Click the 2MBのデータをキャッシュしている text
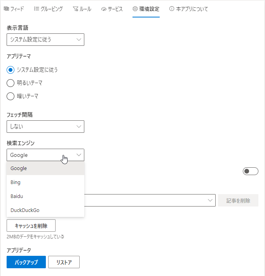This screenshot has width=265, height=276. pos(35,236)
